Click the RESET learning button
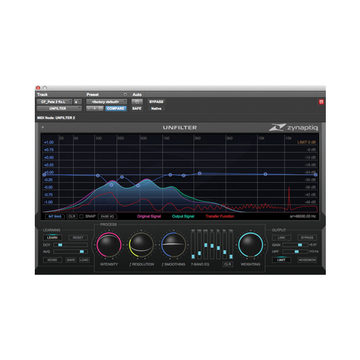360x360 pixels. click(x=78, y=238)
